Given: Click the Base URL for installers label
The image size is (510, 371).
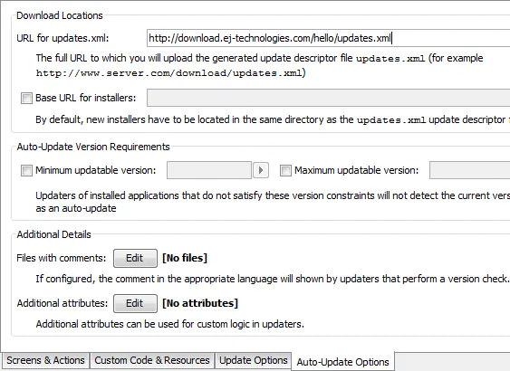Looking at the screenshot, I should tap(85, 98).
